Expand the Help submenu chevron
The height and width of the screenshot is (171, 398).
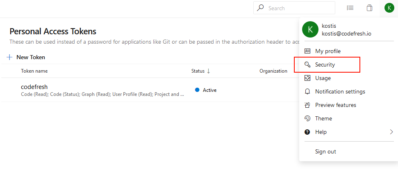(391, 132)
